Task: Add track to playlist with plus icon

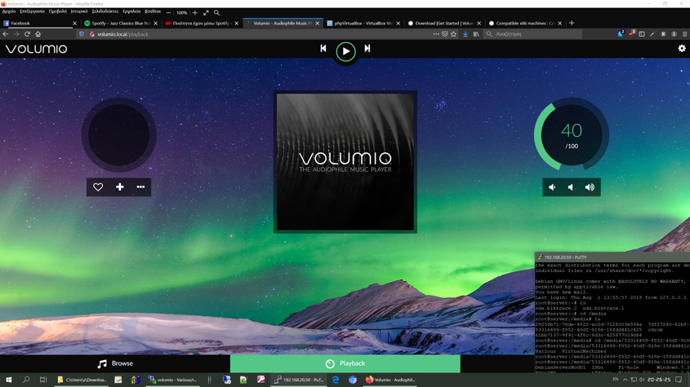Action: (x=120, y=187)
